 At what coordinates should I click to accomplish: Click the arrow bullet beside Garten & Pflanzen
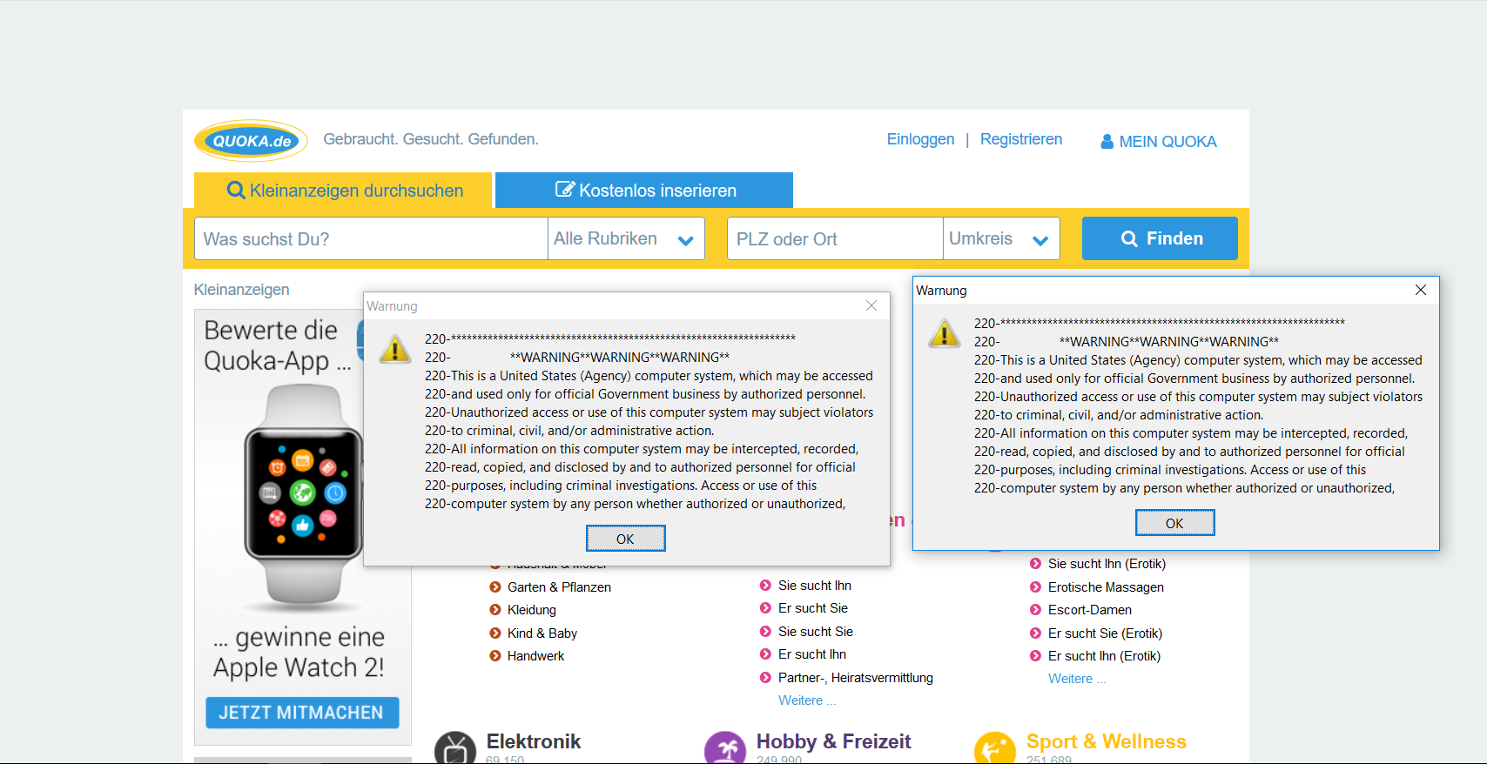tap(495, 587)
